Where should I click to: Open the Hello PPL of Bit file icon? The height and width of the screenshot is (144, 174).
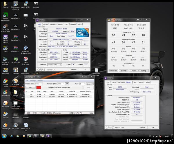[26, 127]
